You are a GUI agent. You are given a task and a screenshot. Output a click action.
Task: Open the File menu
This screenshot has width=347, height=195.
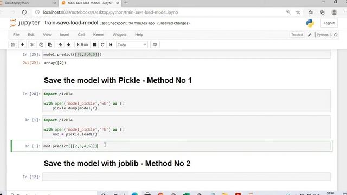16,35
